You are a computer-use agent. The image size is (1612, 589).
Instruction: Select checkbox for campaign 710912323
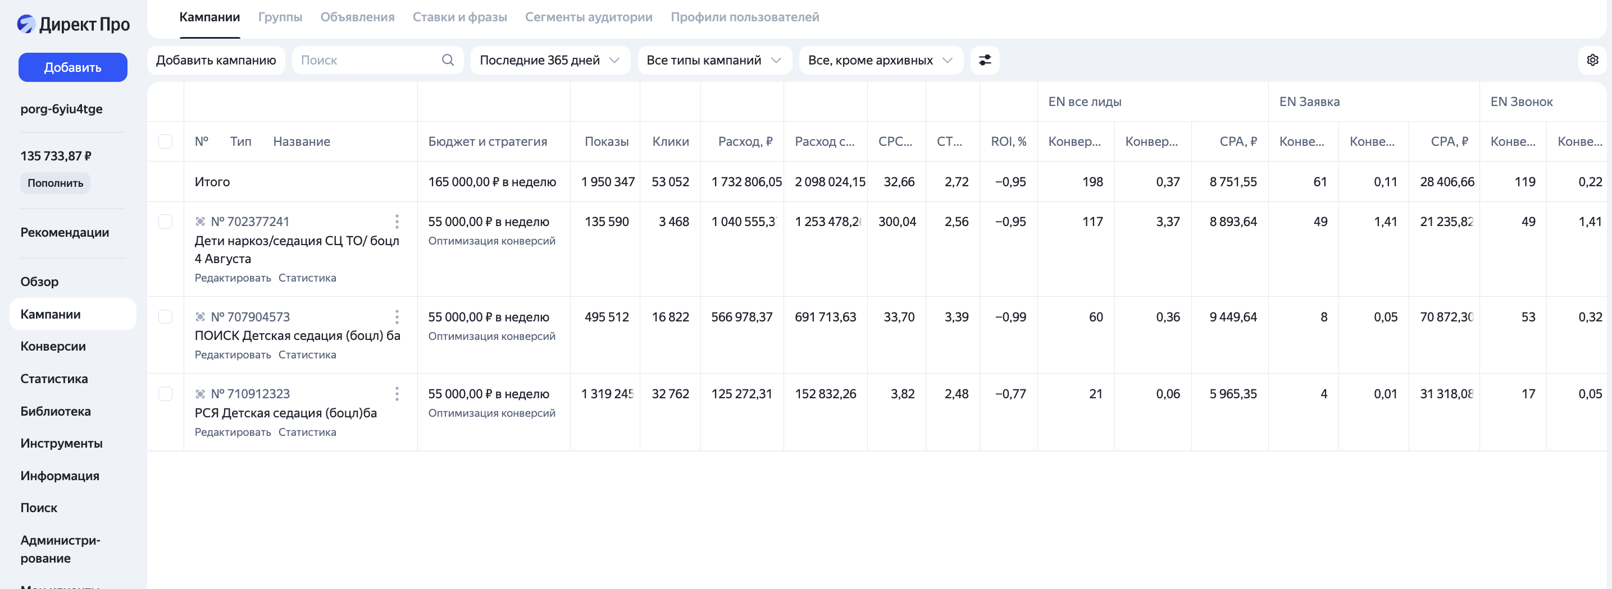point(165,393)
